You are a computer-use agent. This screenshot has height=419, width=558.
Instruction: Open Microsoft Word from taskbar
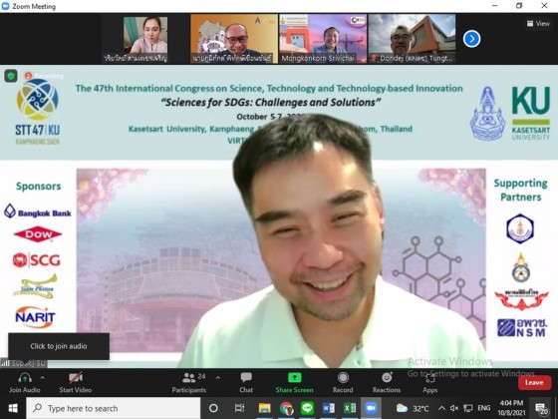(329, 408)
